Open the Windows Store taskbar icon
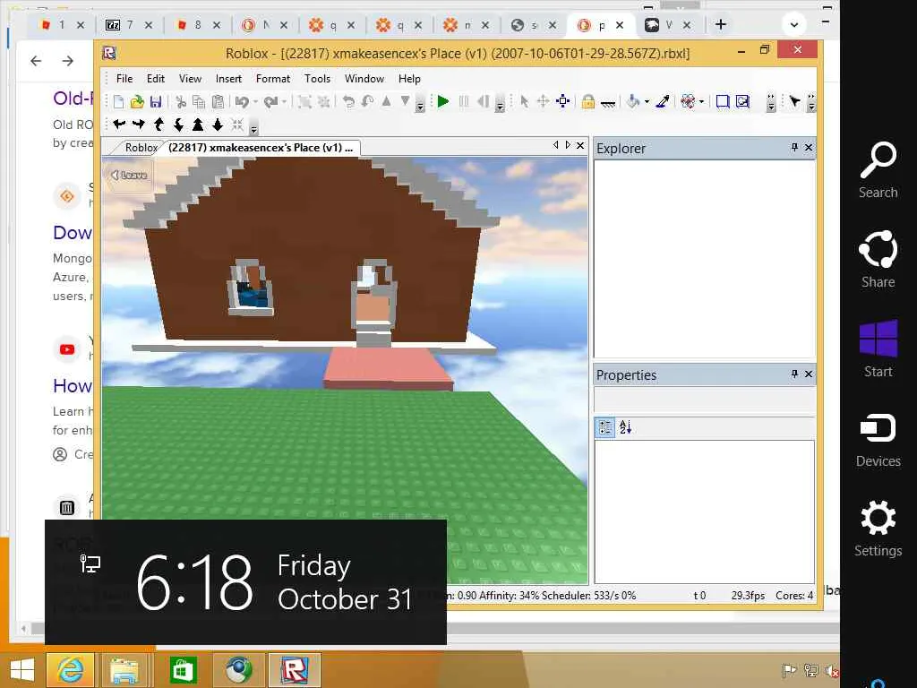This screenshot has width=917, height=688. [x=183, y=670]
